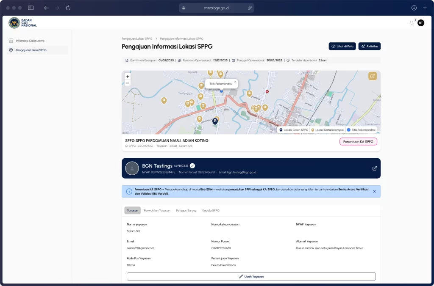Click the Lihat di Peta button
The width and height of the screenshot is (434, 286).
click(x=342, y=46)
